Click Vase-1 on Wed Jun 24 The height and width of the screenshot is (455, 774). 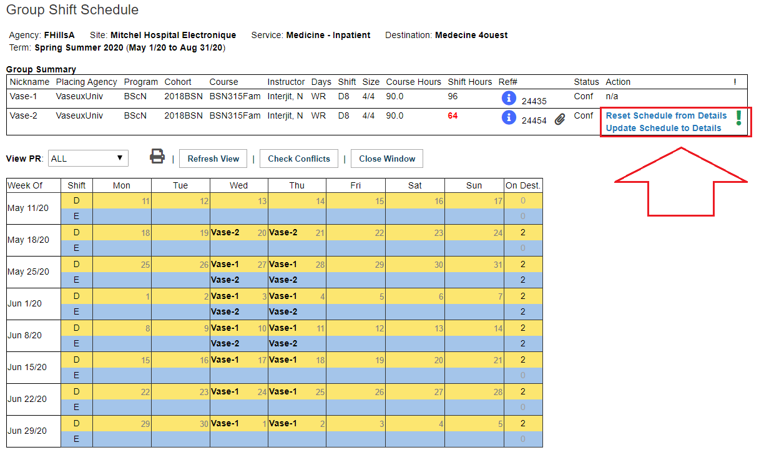[x=225, y=391]
